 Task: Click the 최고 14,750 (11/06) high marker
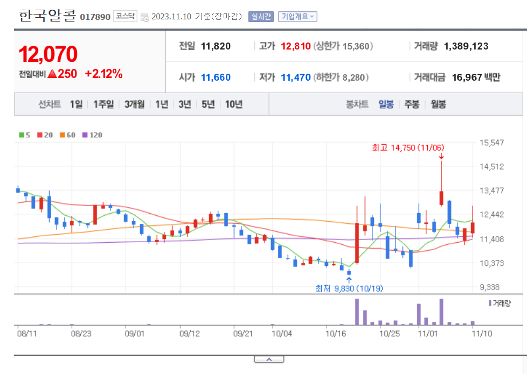(408, 147)
